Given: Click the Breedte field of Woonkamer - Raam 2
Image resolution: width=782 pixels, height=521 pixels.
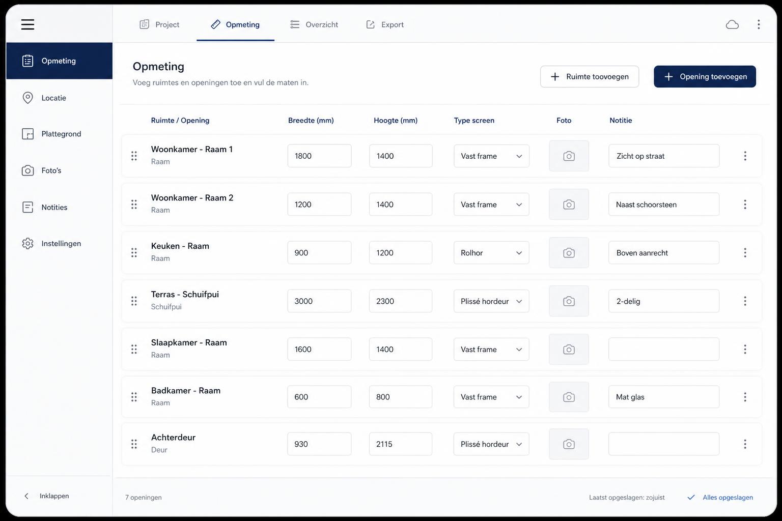Looking at the screenshot, I should [x=319, y=205].
